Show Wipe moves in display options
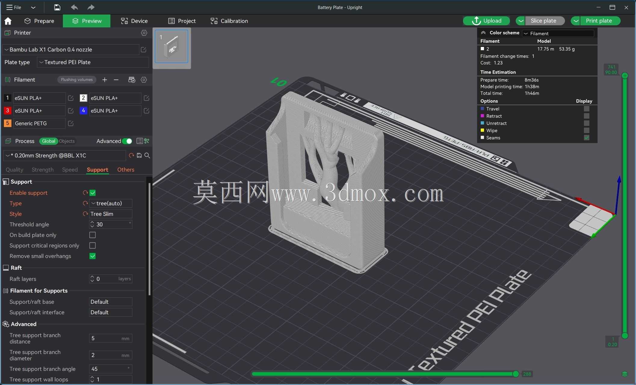 [586, 131]
